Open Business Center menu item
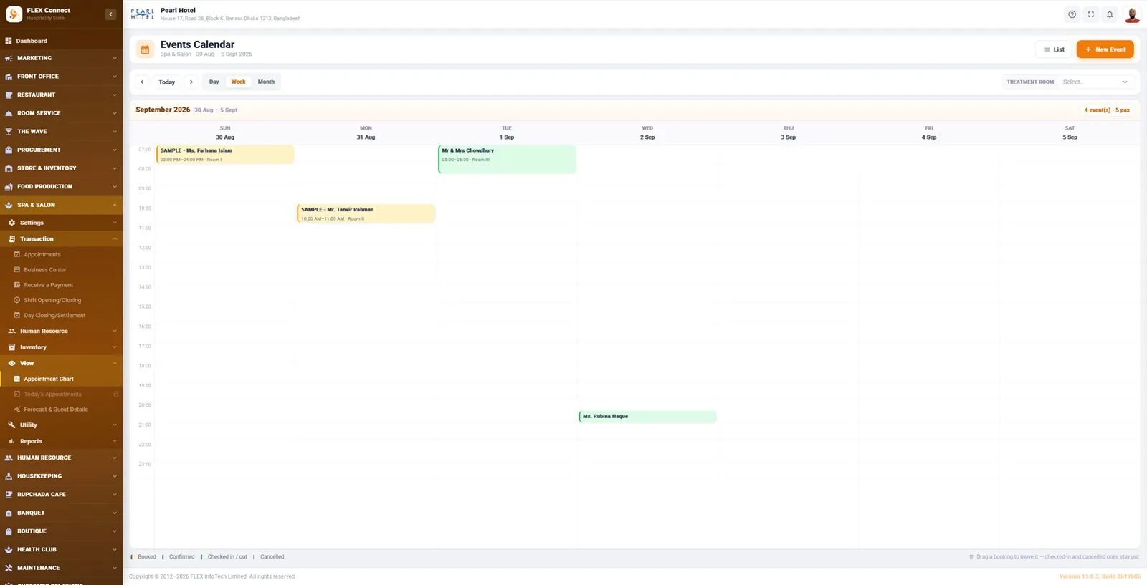1147x585 pixels. click(x=61, y=270)
